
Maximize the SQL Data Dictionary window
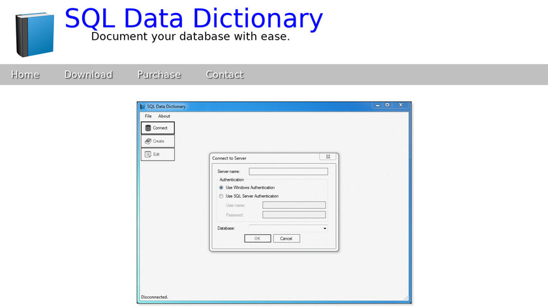(x=388, y=105)
